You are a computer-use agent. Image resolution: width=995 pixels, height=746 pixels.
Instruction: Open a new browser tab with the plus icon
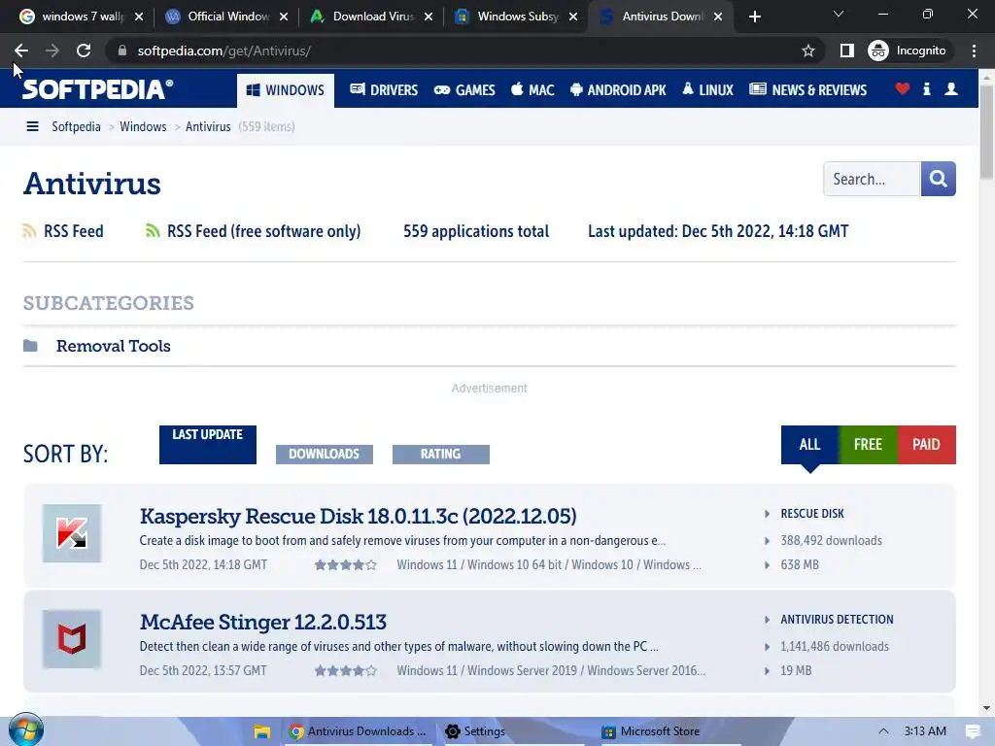[754, 17]
